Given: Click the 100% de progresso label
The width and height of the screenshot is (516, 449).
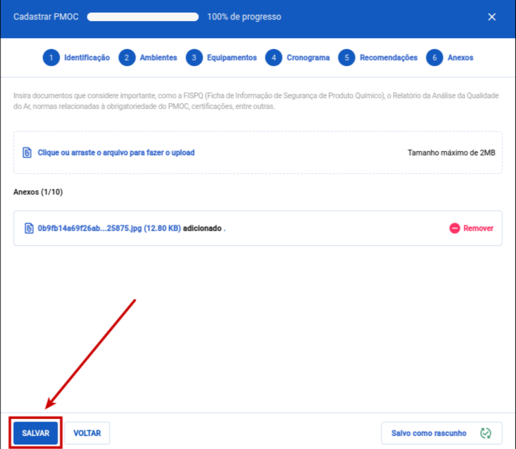Looking at the screenshot, I should [244, 17].
